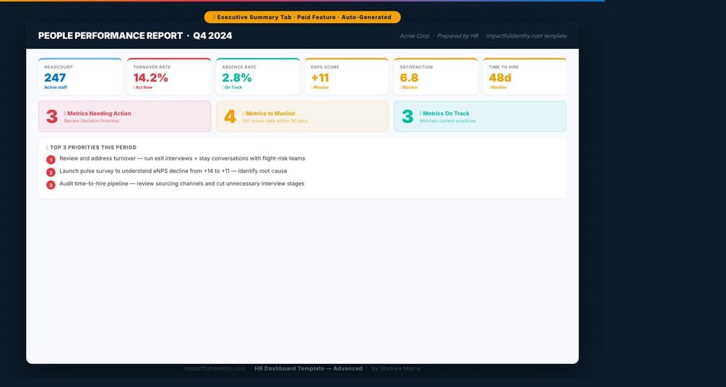Click the Monitor status under Time to Hire
726x387 pixels.
498,87
